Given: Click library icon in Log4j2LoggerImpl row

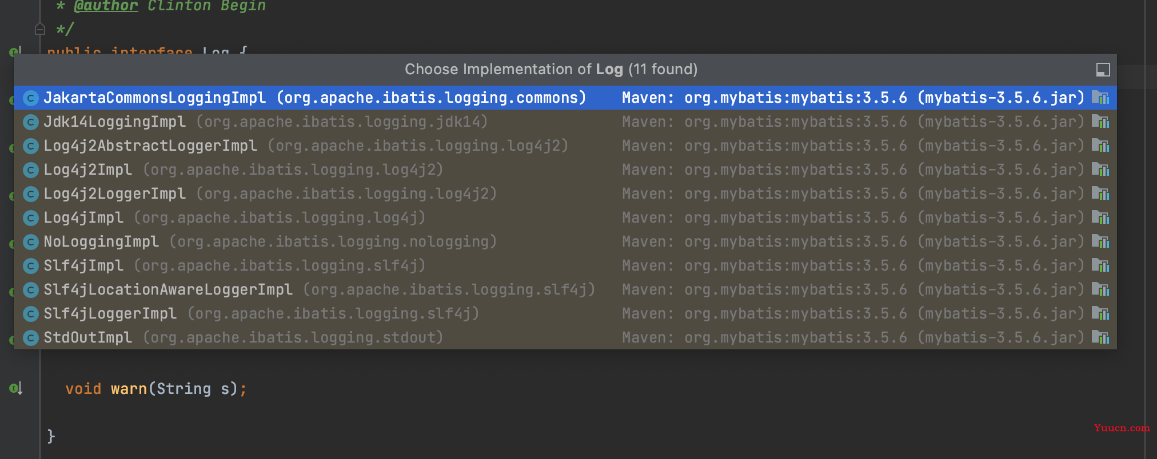Looking at the screenshot, I should pos(1100,194).
